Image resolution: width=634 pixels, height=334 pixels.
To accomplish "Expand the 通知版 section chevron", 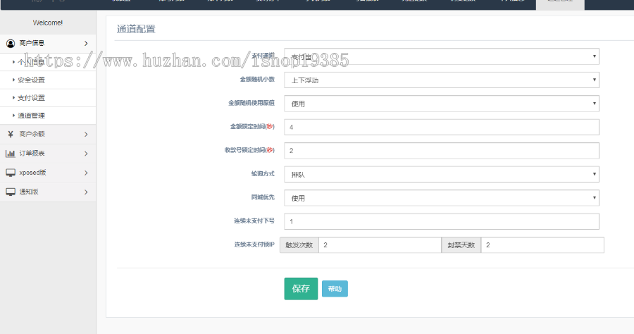I will pos(86,192).
